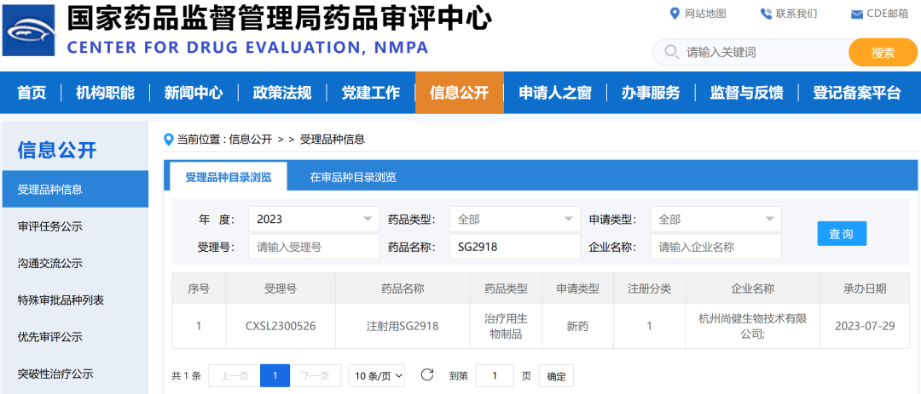Image resolution: width=921 pixels, height=394 pixels.
Task: Open the 10条/页 page size dropdown
Action: 377,376
